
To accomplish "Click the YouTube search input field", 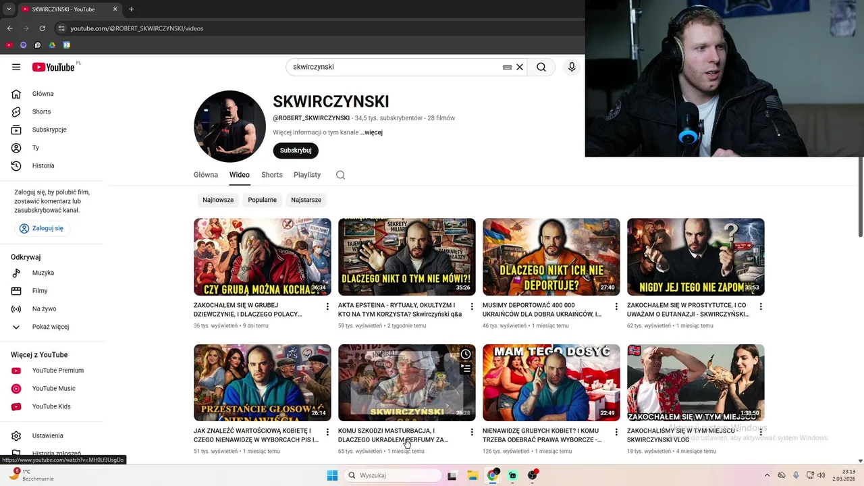I will point(395,67).
